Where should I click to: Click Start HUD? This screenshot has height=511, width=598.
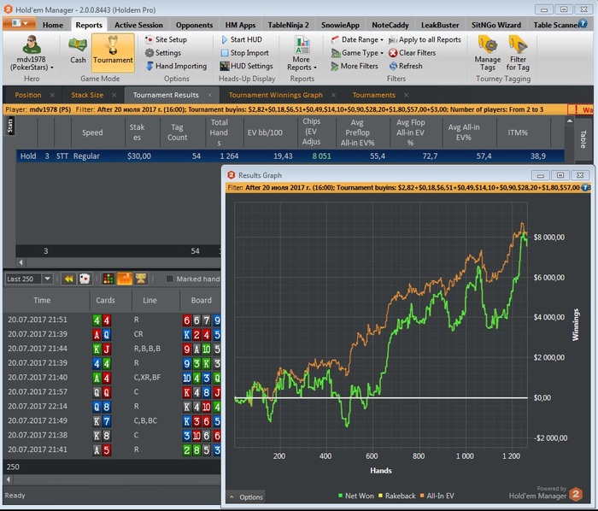click(242, 39)
